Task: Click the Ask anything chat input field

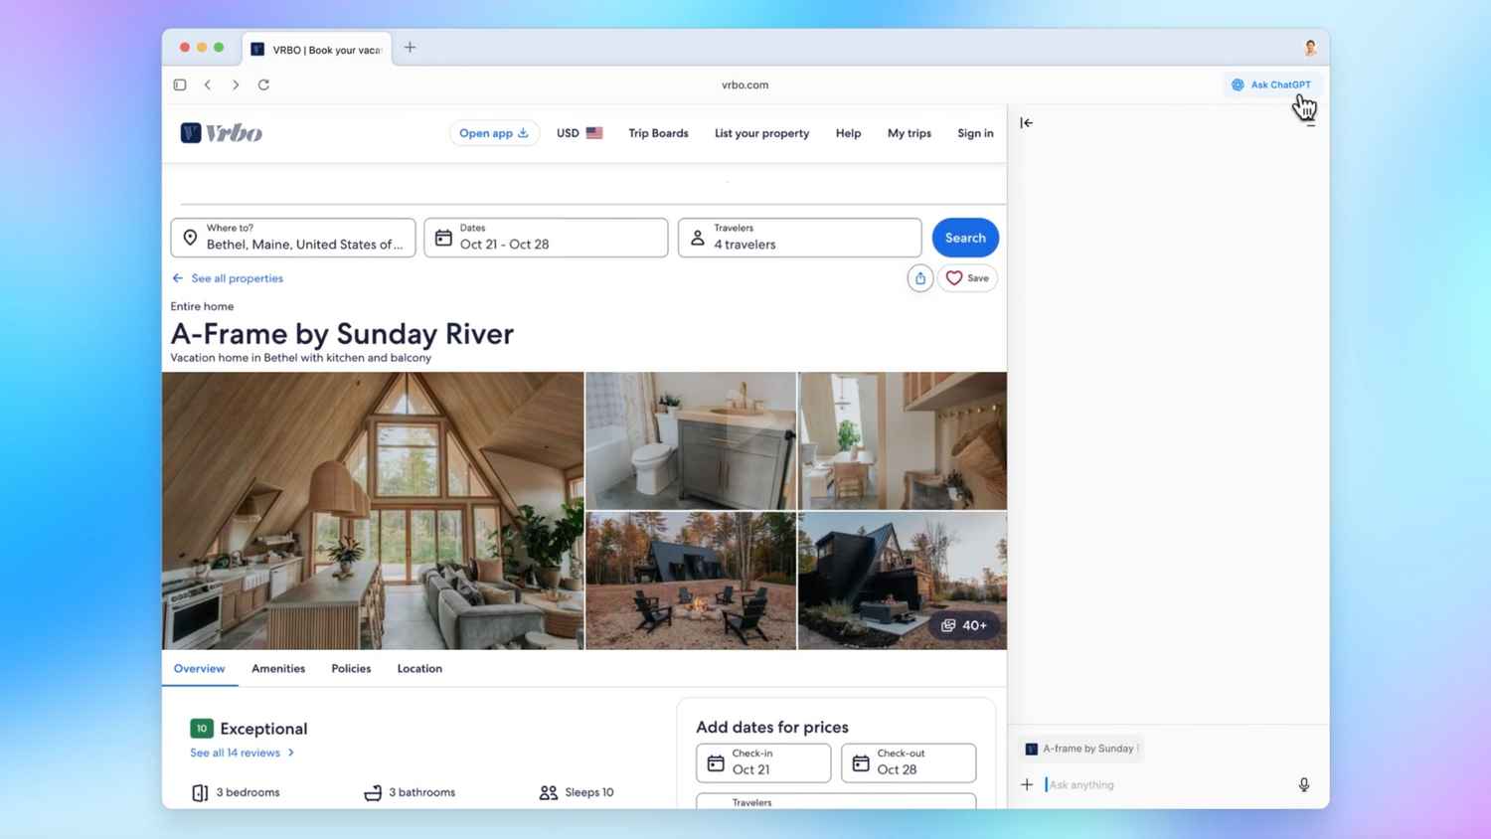Action: (1143, 784)
